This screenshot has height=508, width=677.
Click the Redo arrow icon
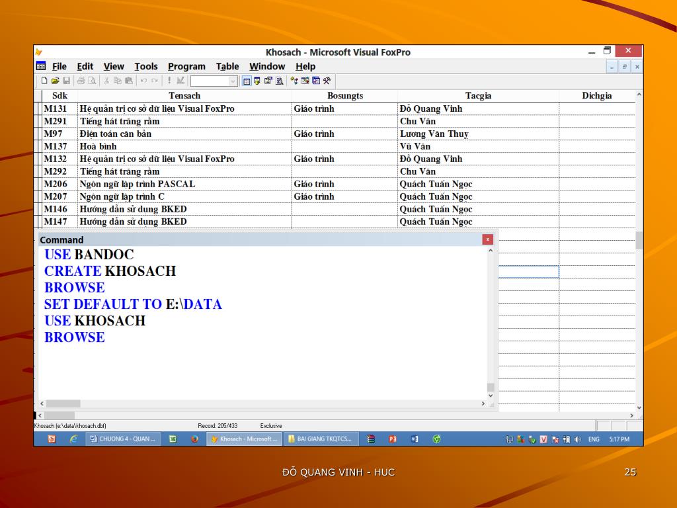(154, 81)
